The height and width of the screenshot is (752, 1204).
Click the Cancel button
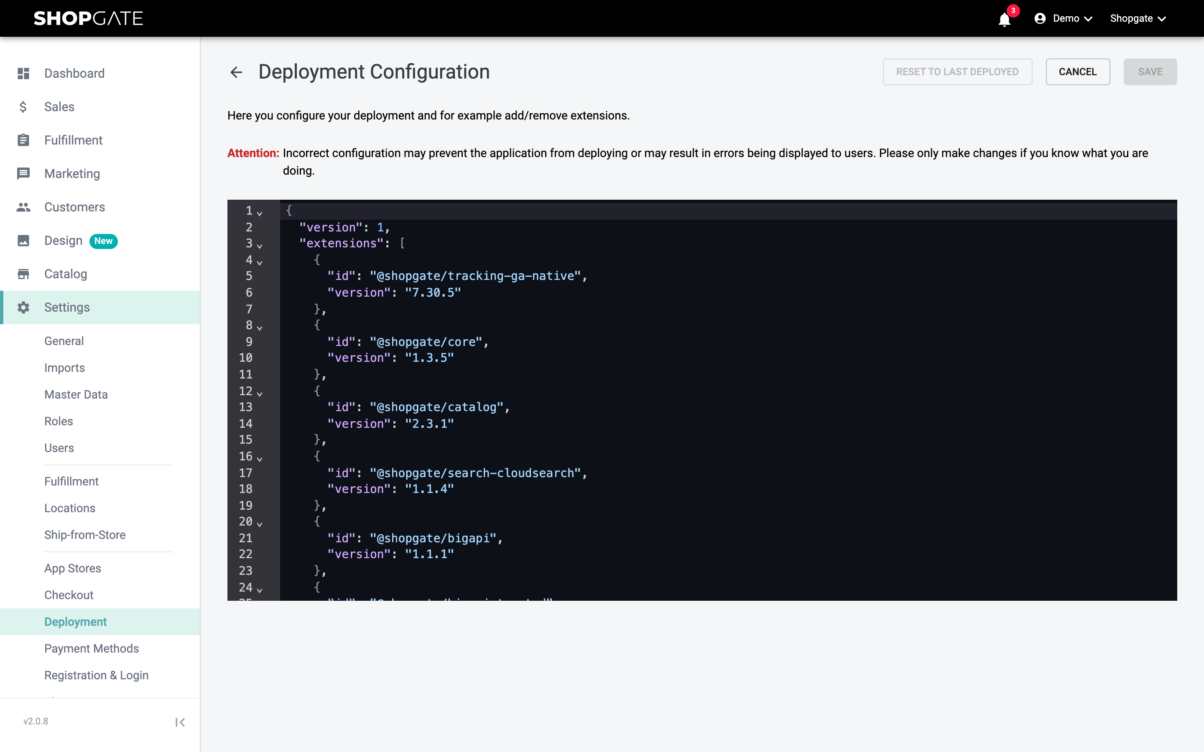pos(1078,71)
